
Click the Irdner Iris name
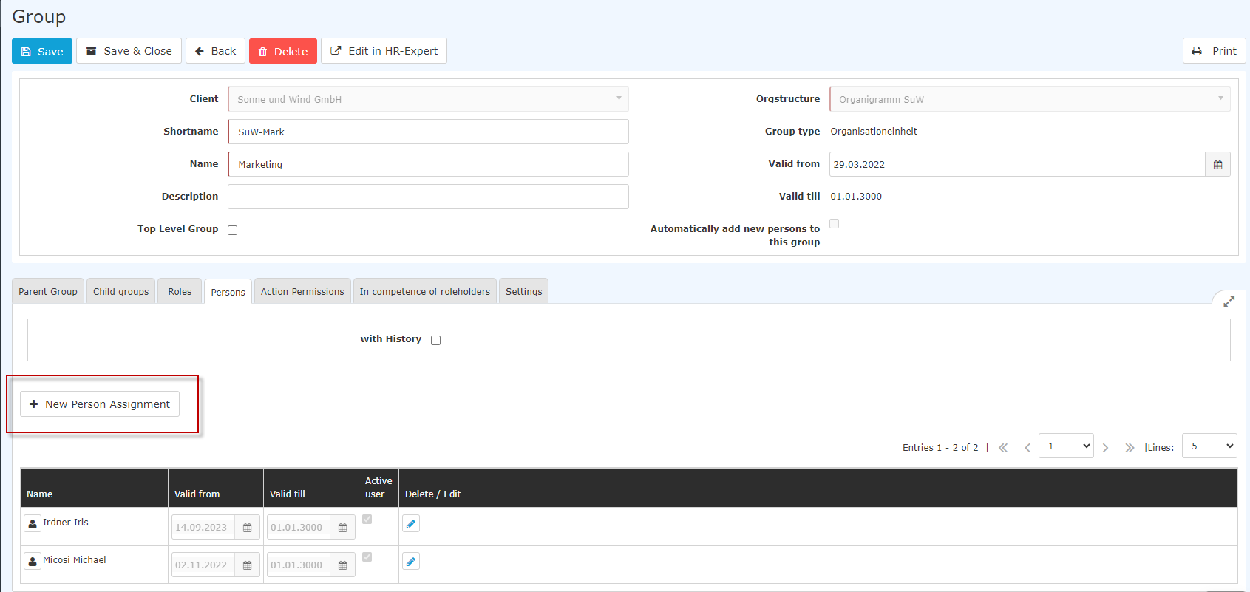click(x=66, y=522)
